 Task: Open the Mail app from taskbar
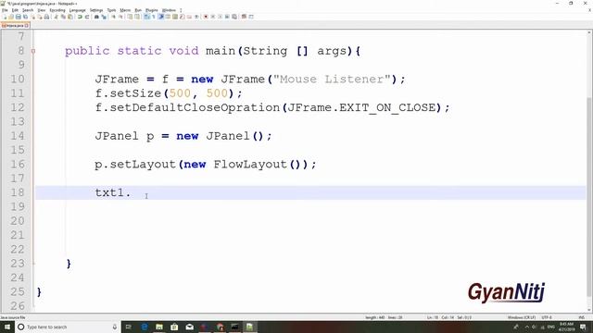click(189, 327)
